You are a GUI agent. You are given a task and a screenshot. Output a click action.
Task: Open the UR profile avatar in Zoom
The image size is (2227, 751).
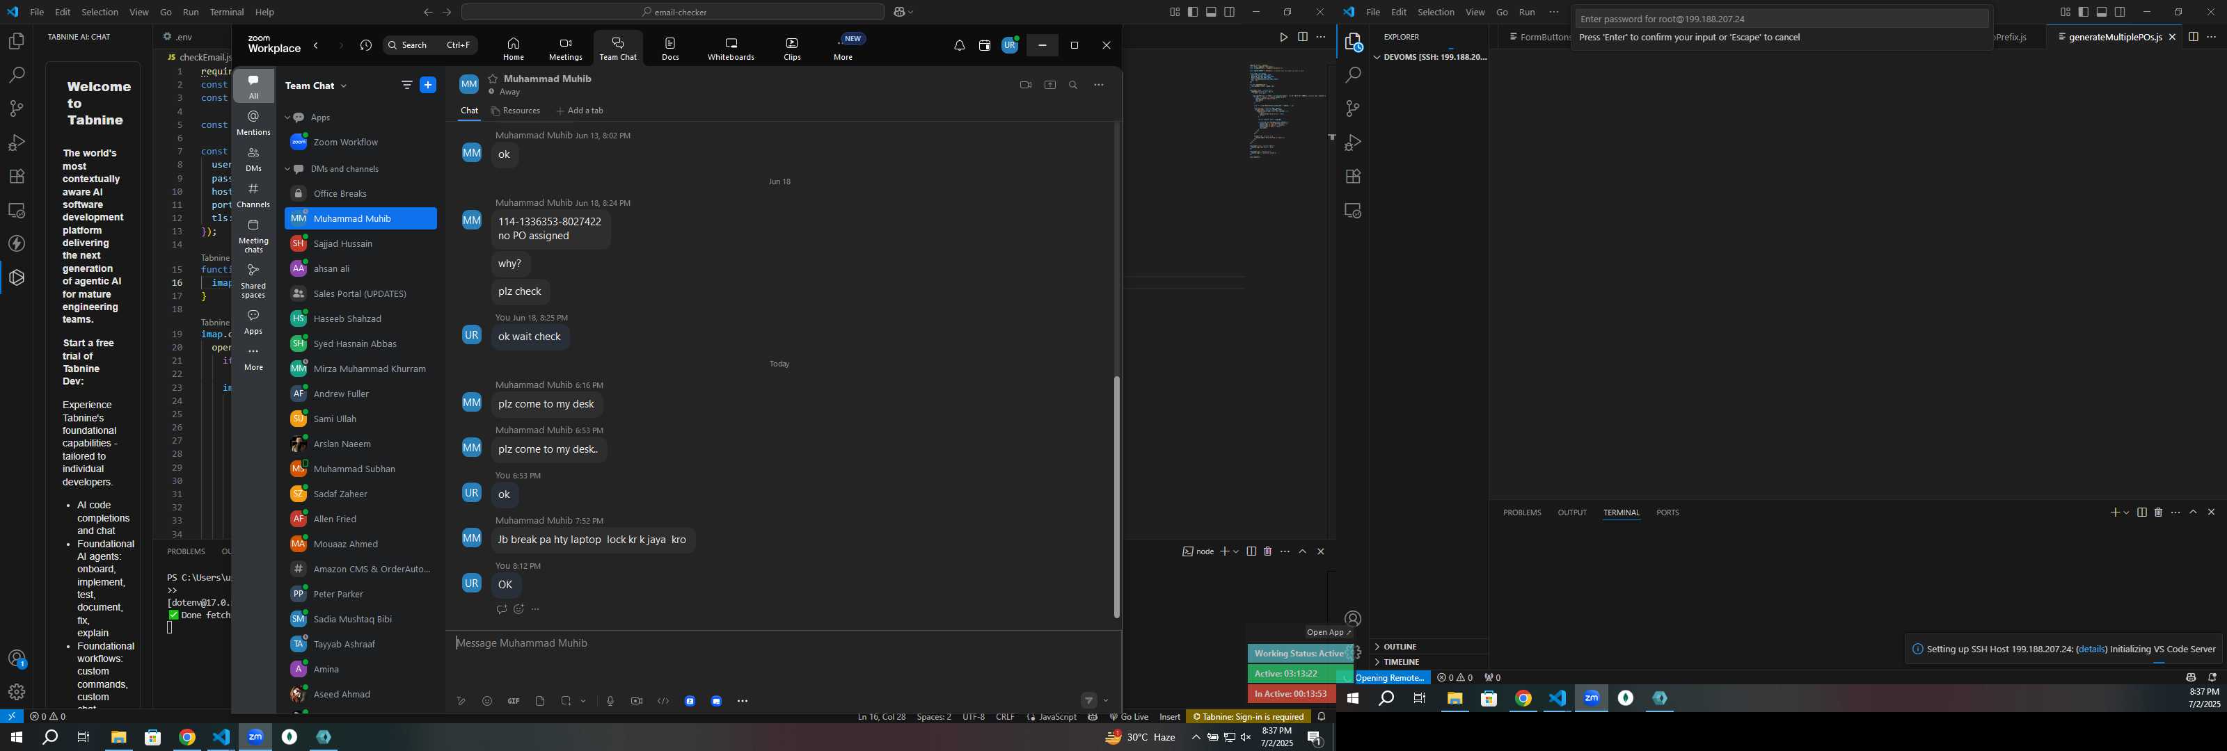(x=1010, y=46)
